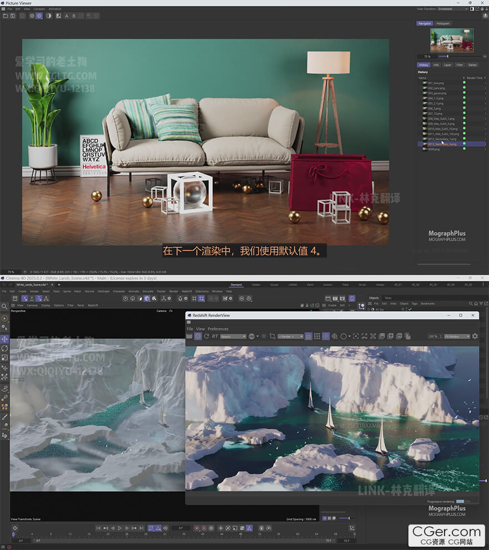
Task: Click the RT button in Redshift RenderView
Action: [x=215, y=336]
